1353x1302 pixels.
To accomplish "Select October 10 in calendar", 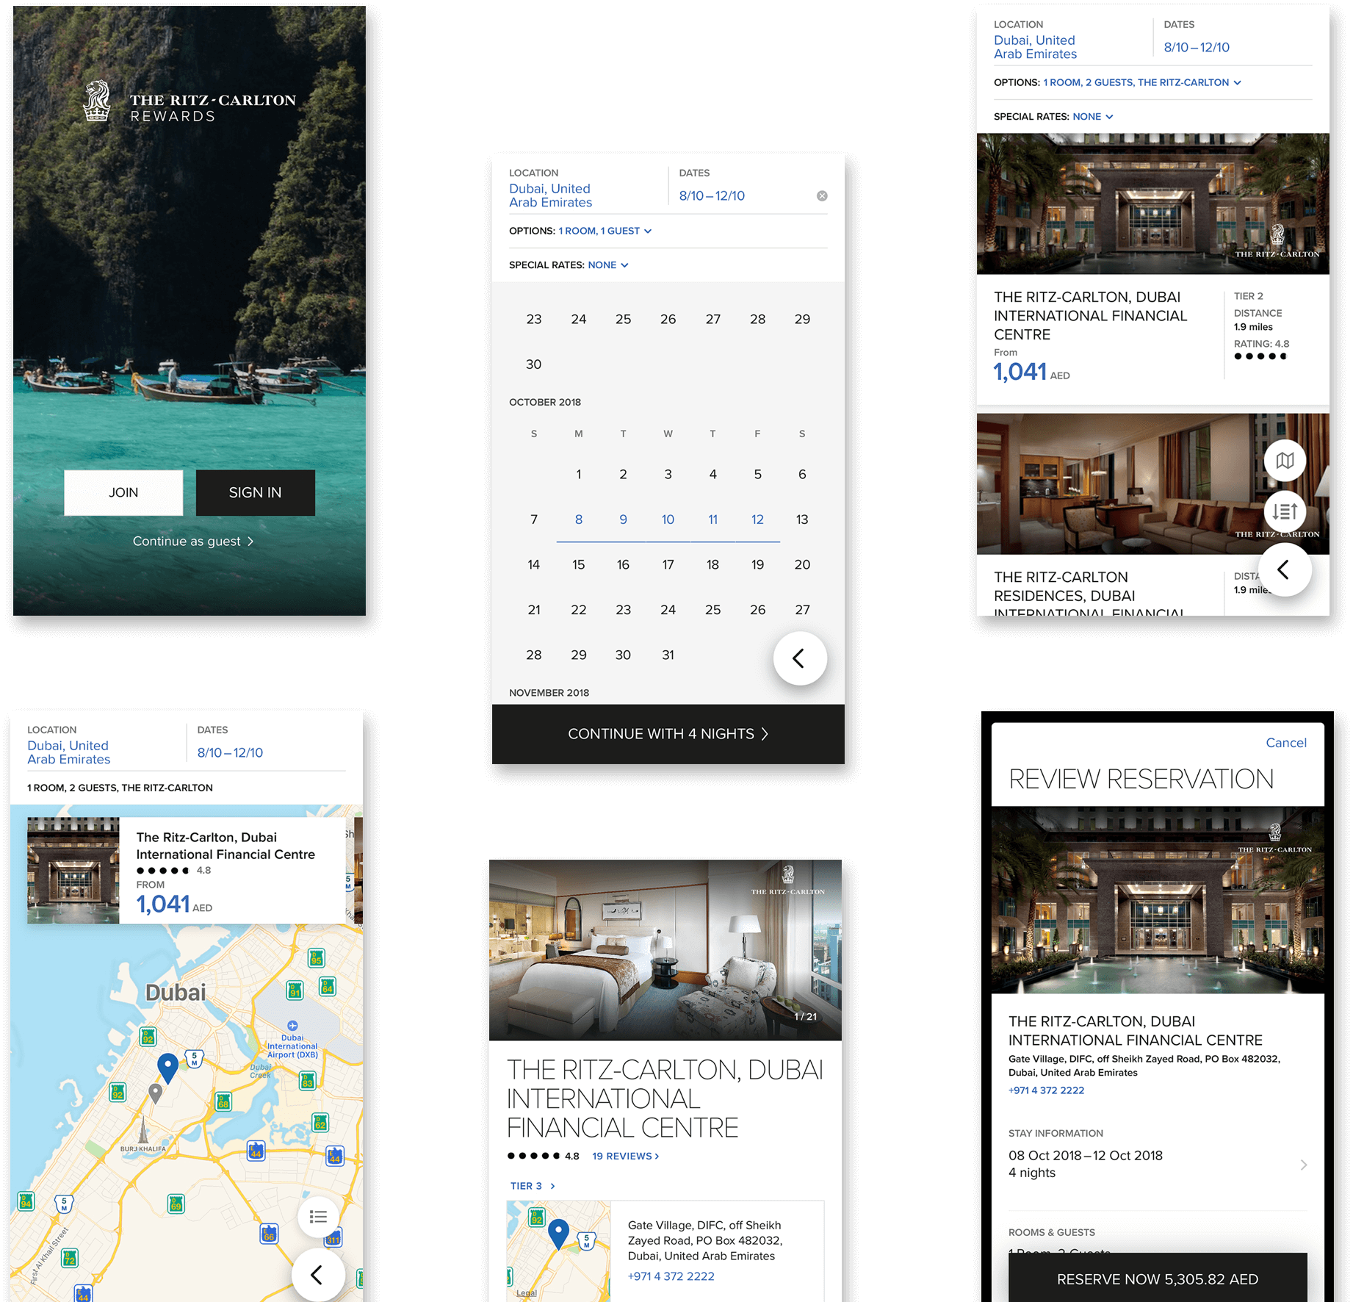I will pos(668,519).
